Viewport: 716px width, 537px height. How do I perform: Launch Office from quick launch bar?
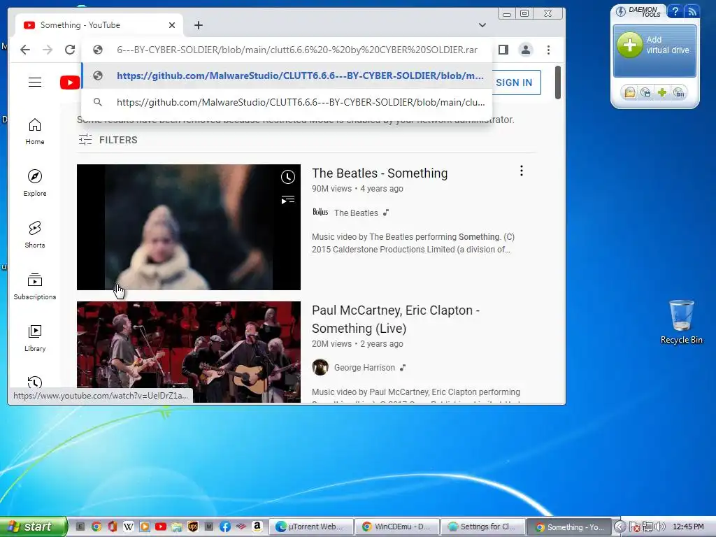(x=113, y=527)
